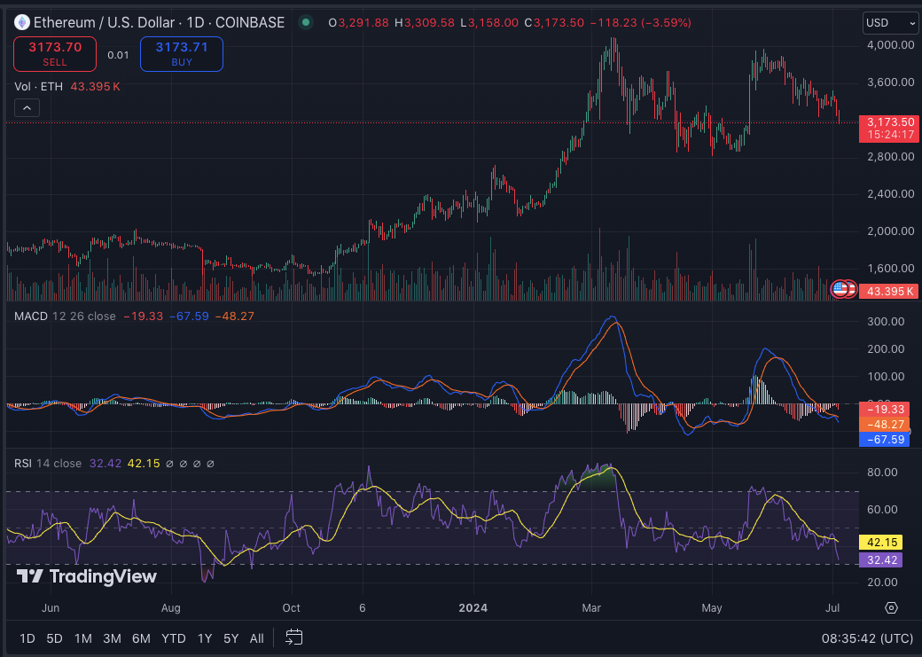Click the 300.00 MACD axis label
This screenshot has height=657, width=922.
click(x=886, y=321)
